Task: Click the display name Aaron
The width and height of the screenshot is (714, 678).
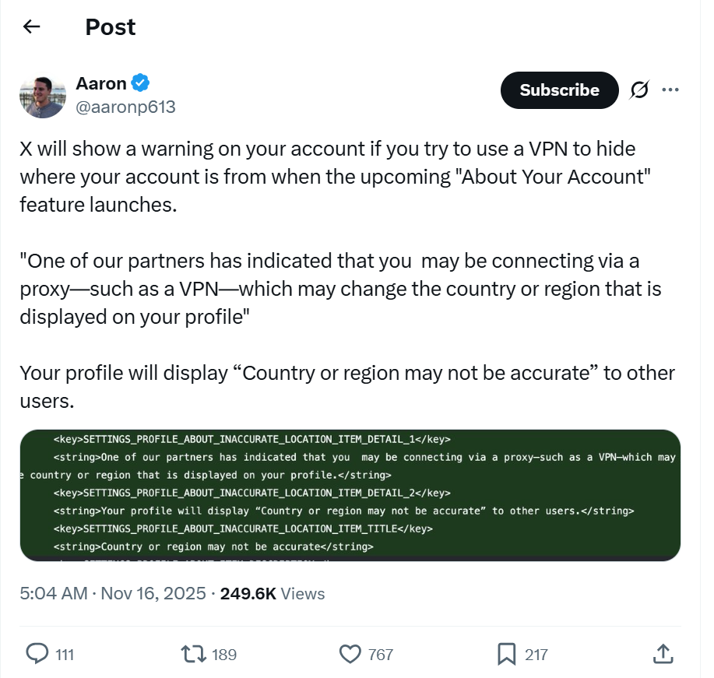Action: click(101, 83)
